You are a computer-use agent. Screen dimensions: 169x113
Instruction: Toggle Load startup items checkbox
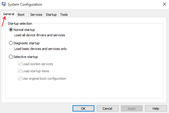pyautogui.click(x=20, y=71)
